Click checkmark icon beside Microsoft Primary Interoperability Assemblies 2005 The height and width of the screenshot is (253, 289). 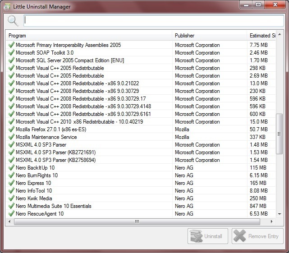[11, 45]
